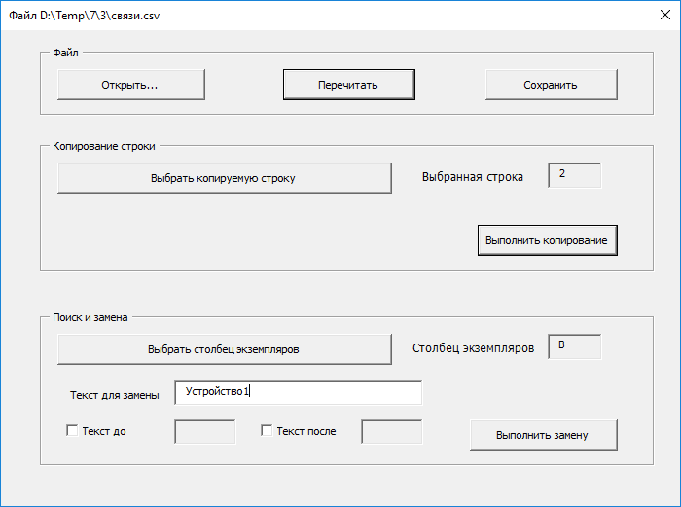The height and width of the screenshot is (507, 681).
Task: Click the window title bar text
Action: click(x=85, y=16)
